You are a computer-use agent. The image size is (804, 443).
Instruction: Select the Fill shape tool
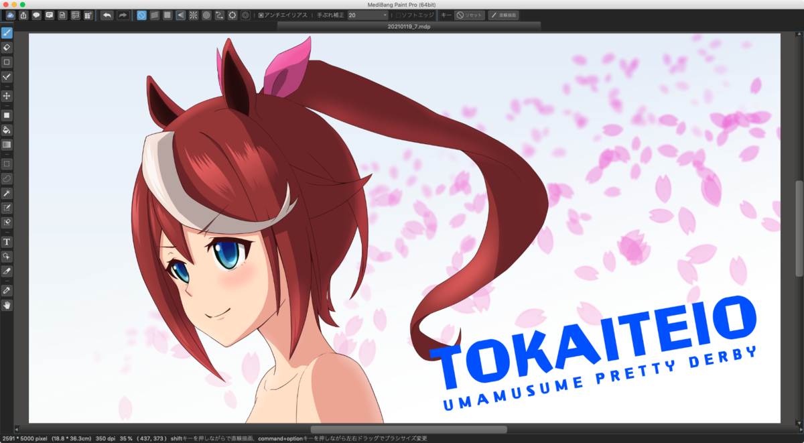point(7,115)
